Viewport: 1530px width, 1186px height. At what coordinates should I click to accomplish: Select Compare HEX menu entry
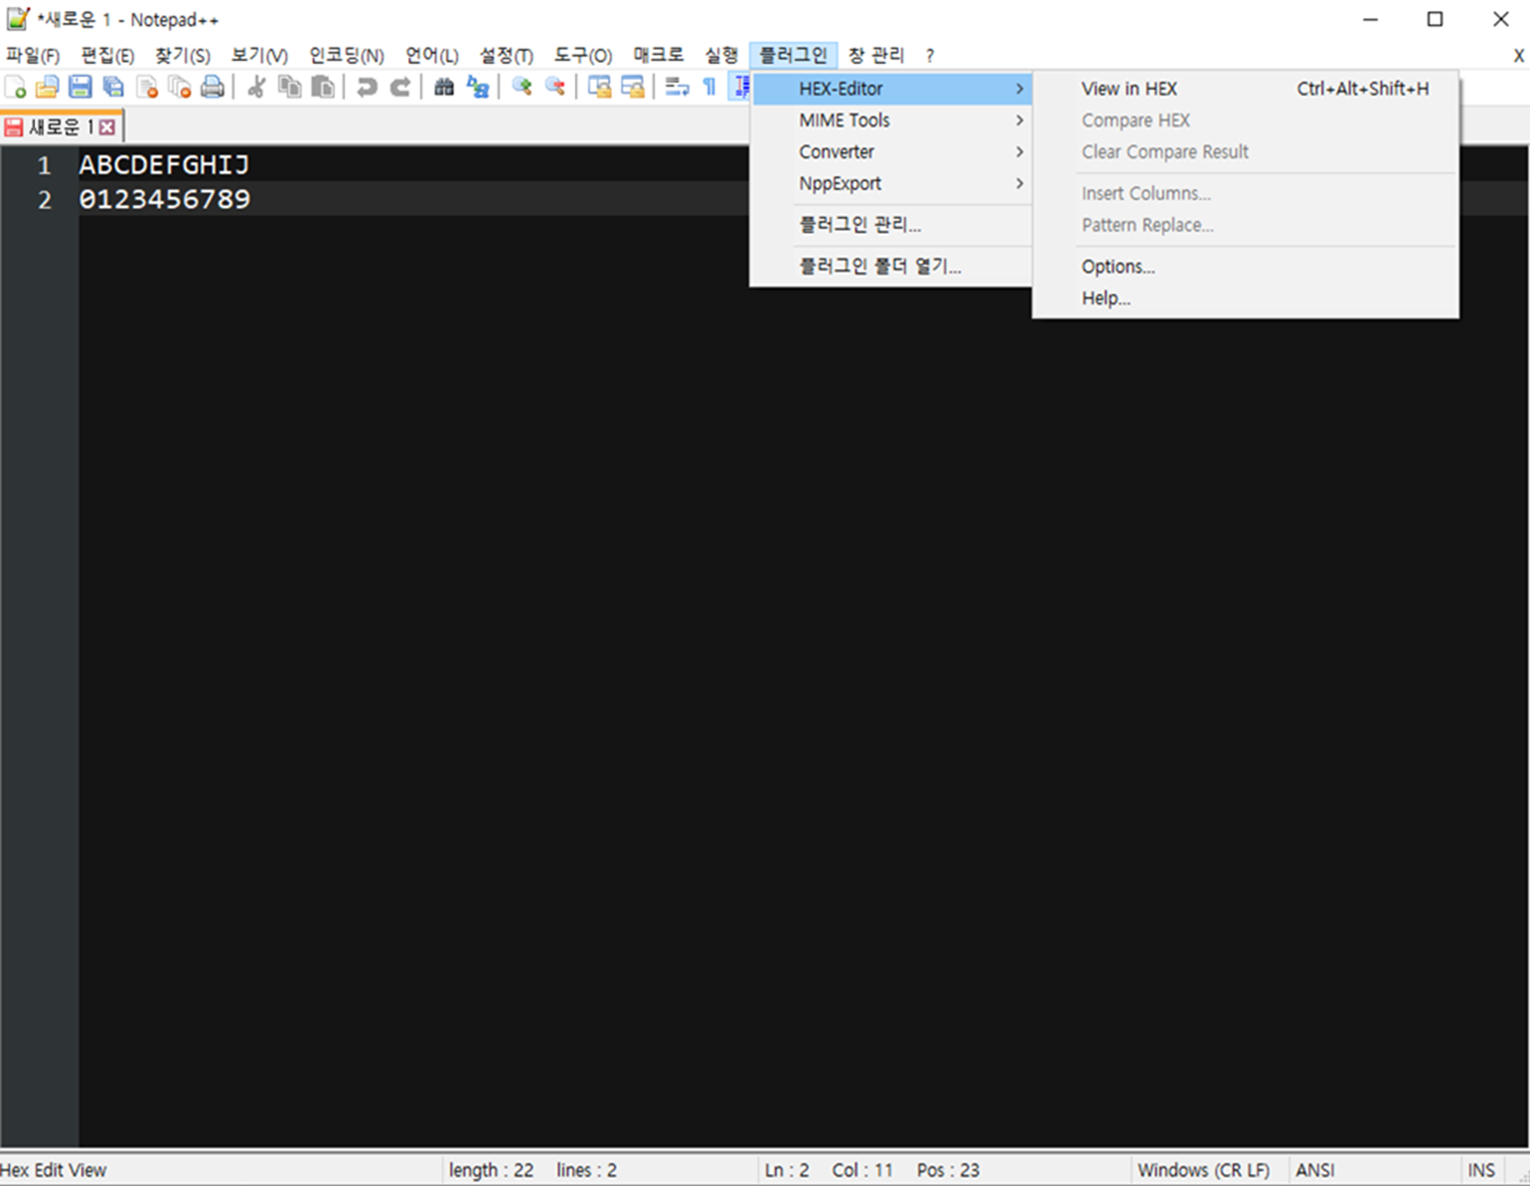coord(1245,121)
